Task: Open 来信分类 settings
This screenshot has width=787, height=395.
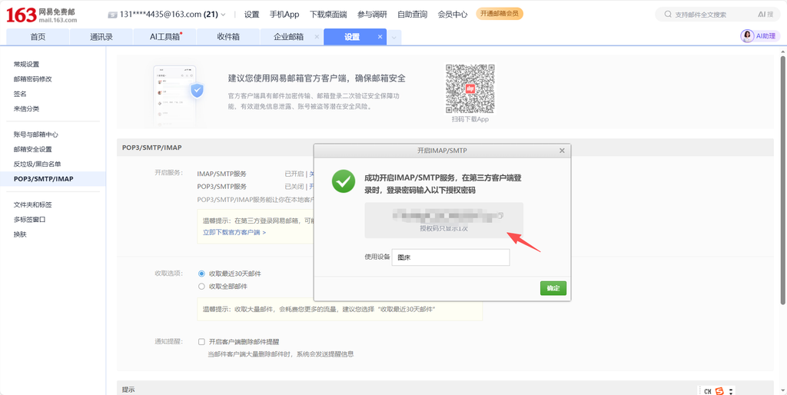Action: click(x=26, y=108)
